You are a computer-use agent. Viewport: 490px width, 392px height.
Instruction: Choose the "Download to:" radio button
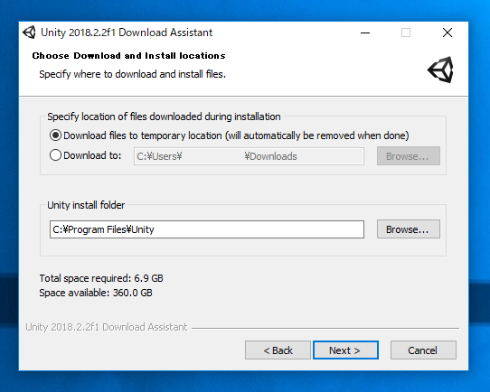point(55,155)
